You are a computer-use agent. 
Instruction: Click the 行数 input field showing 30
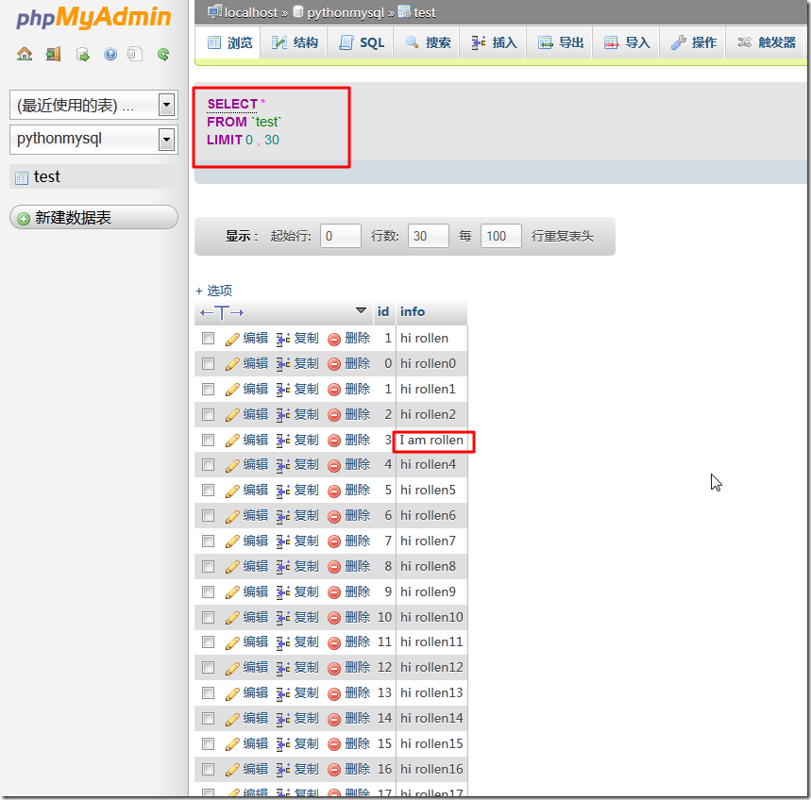429,236
